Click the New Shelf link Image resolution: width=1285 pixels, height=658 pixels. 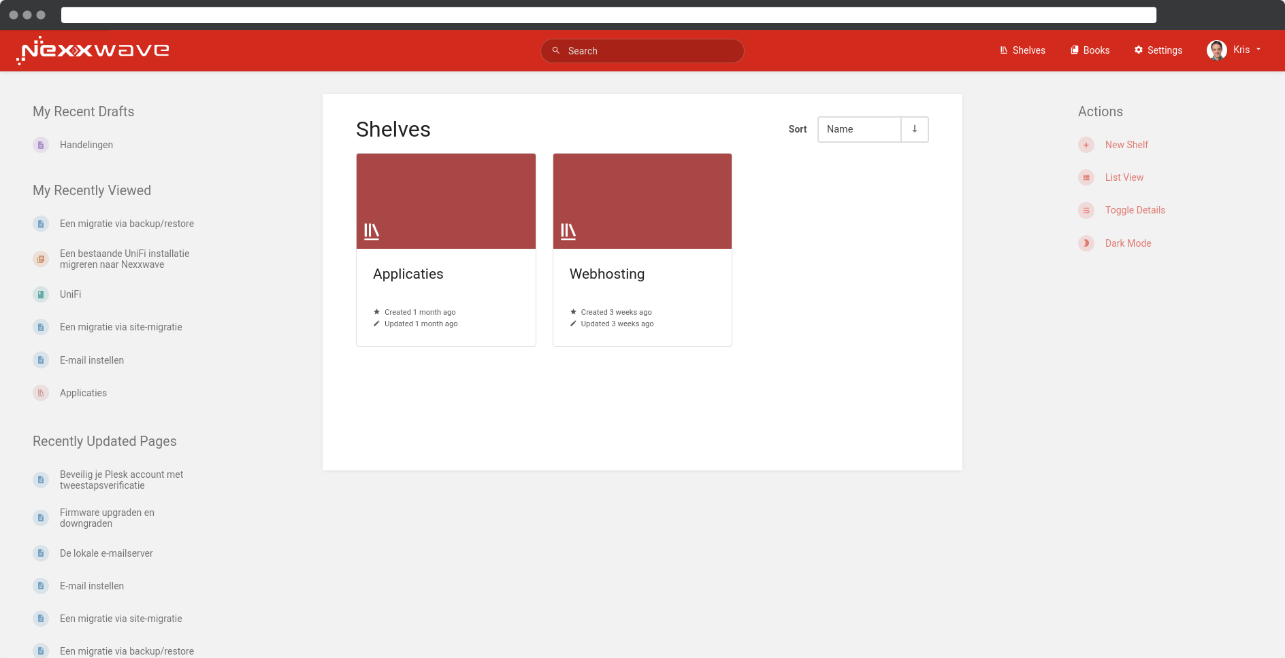pos(1126,145)
